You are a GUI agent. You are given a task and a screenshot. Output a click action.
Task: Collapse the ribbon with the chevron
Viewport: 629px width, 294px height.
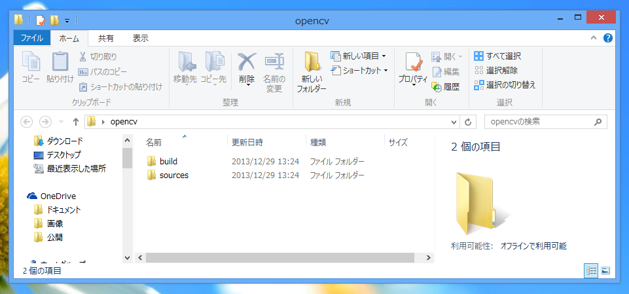[x=594, y=38]
